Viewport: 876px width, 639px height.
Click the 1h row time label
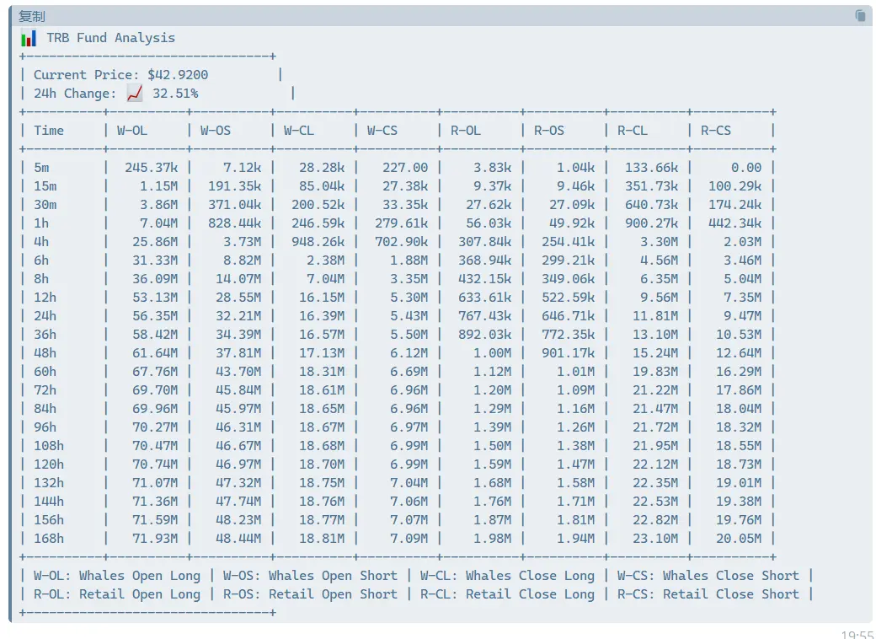point(41,223)
